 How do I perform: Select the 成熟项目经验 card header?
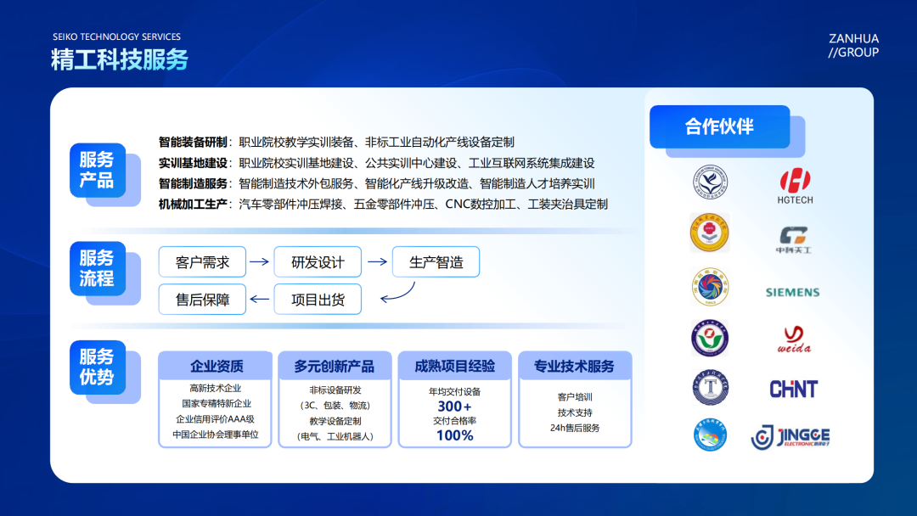click(x=454, y=366)
